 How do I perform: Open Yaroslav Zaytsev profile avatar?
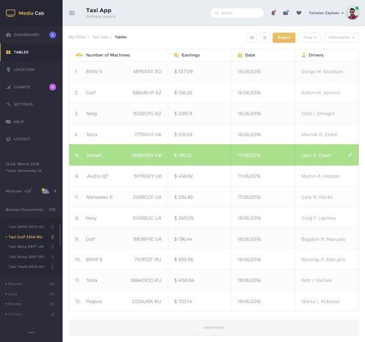[352, 13]
